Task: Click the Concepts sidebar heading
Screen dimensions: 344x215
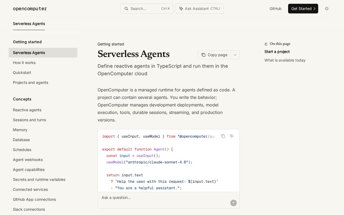Action: [22, 99]
